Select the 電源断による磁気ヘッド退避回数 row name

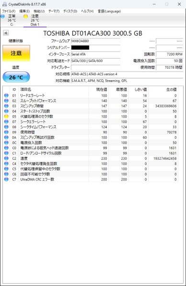tap(45, 148)
